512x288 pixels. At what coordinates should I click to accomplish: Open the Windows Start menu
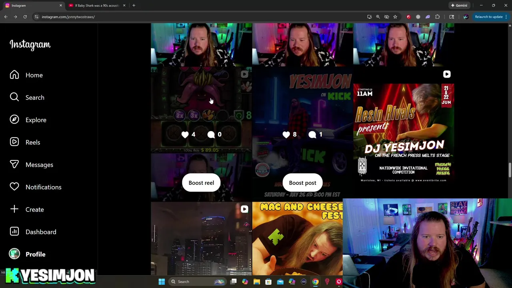click(162, 282)
